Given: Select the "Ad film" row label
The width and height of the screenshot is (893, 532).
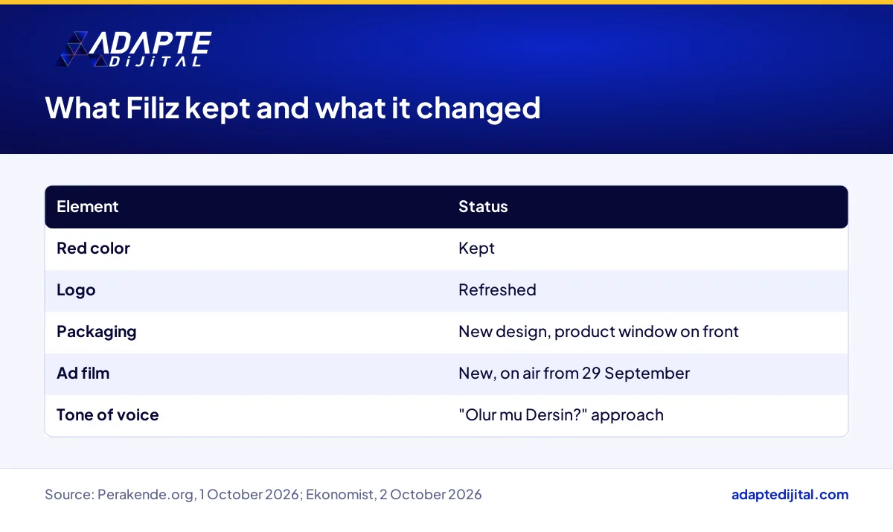Looking at the screenshot, I should pyautogui.click(x=83, y=374).
